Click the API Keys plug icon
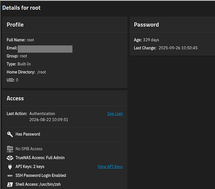Screen dimensions: 215x189 point(10,167)
